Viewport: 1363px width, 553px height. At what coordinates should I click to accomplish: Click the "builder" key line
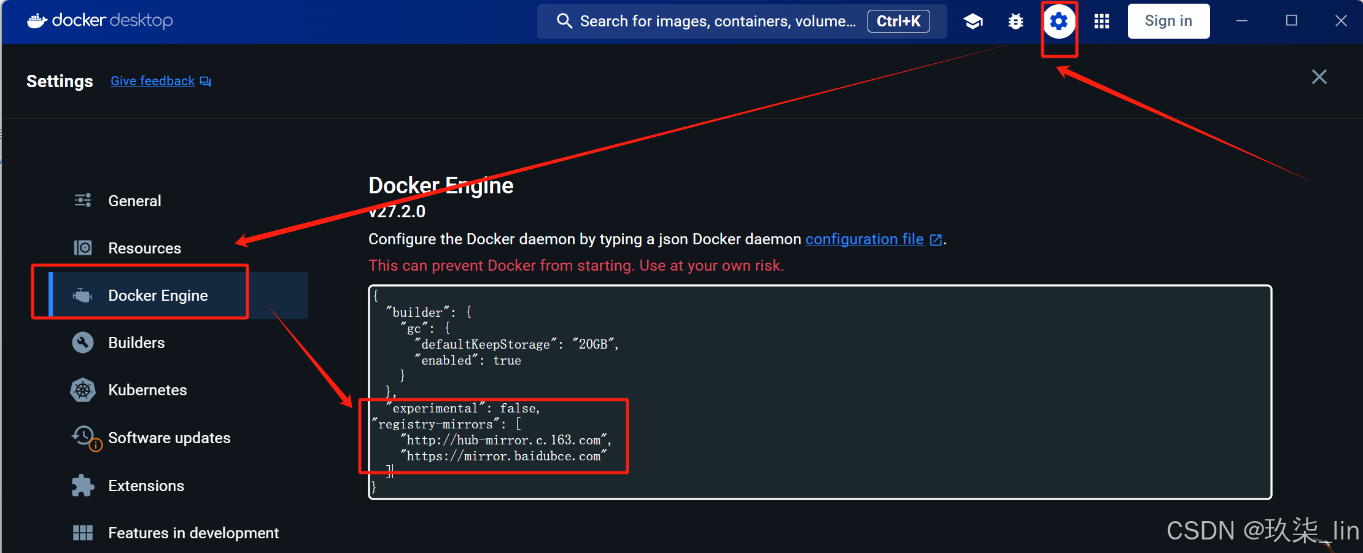click(x=429, y=312)
